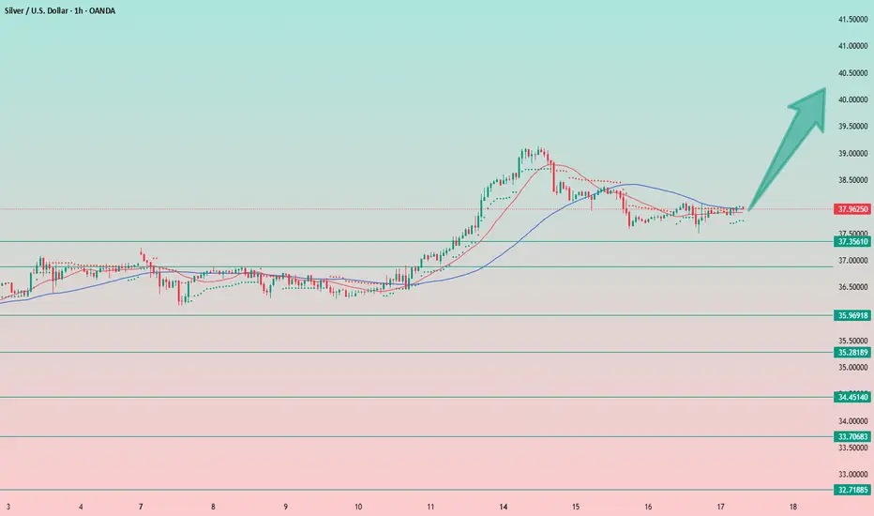Click the 40.00000 price axis value

(x=852, y=99)
